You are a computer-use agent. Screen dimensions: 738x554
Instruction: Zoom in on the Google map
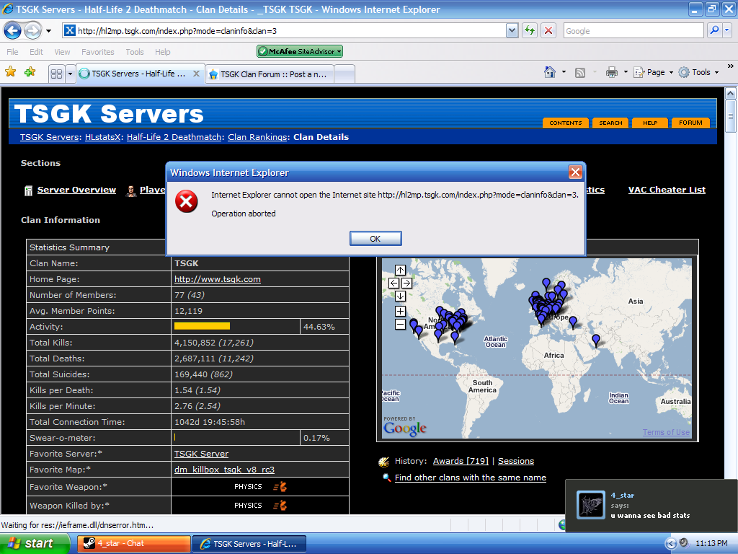[400, 312]
